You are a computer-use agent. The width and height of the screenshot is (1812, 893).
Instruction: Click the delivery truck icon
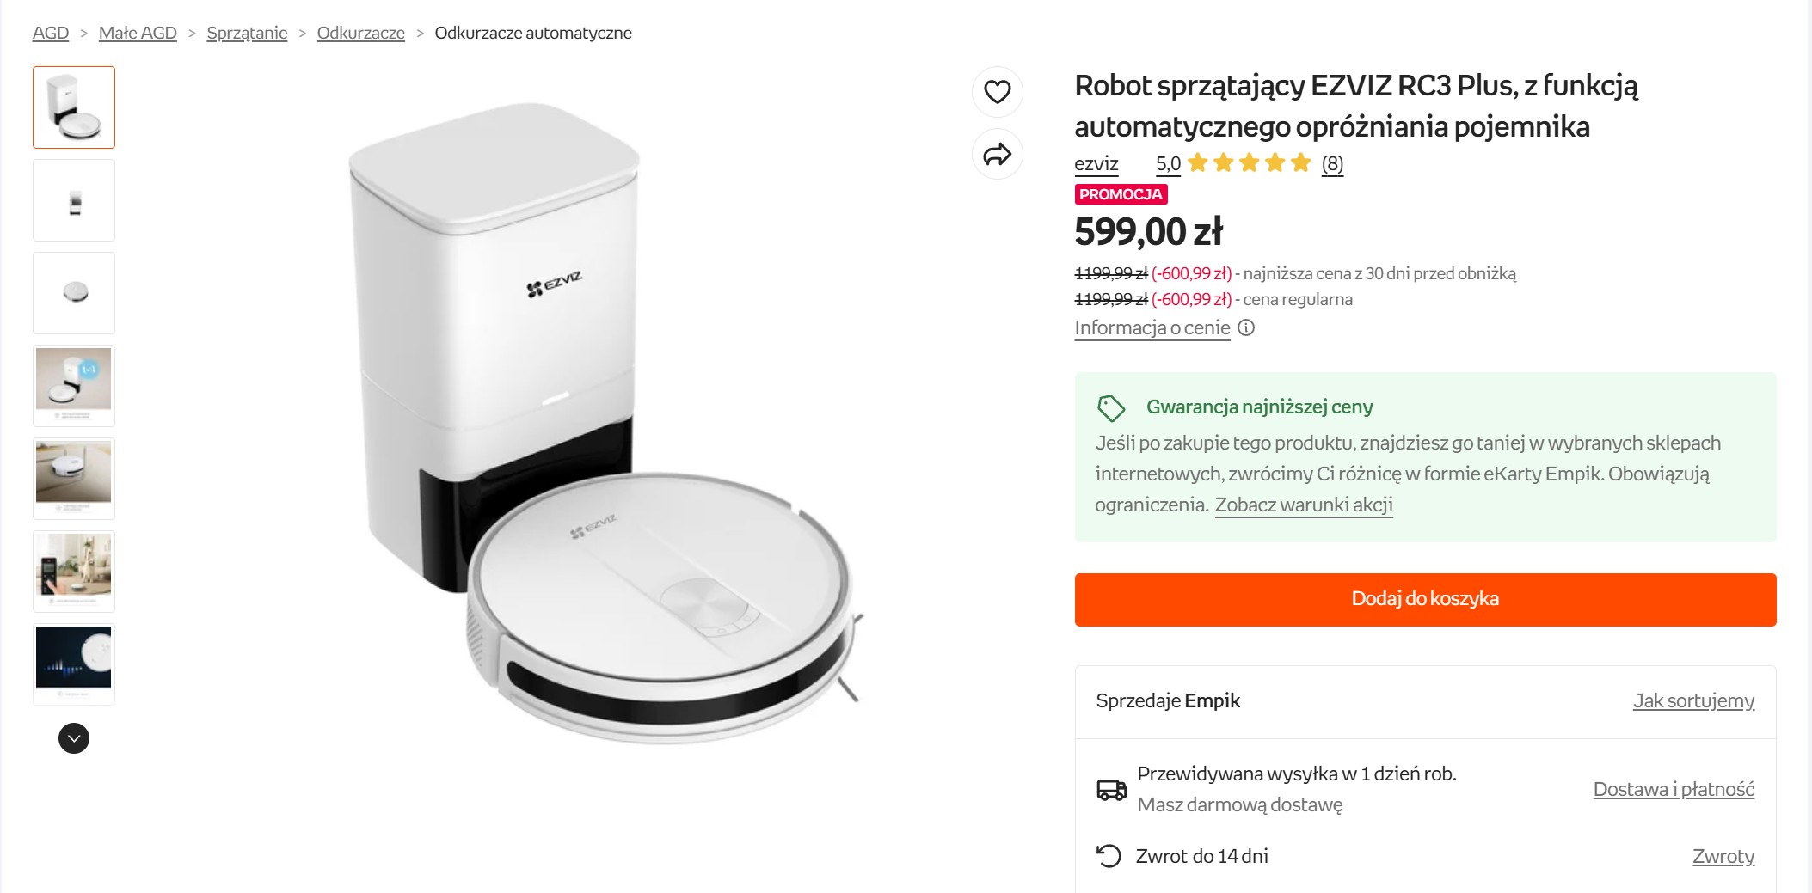pos(1111,789)
